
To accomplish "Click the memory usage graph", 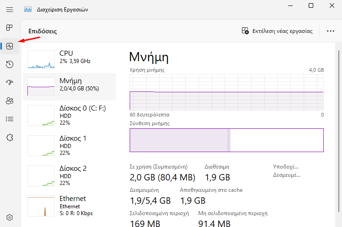I will coord(226,92).
